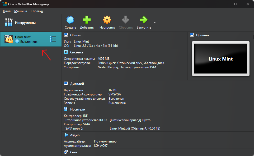Click the 16 МБ video memory value
Screen dimensions: 254x156
coord(113,90)
